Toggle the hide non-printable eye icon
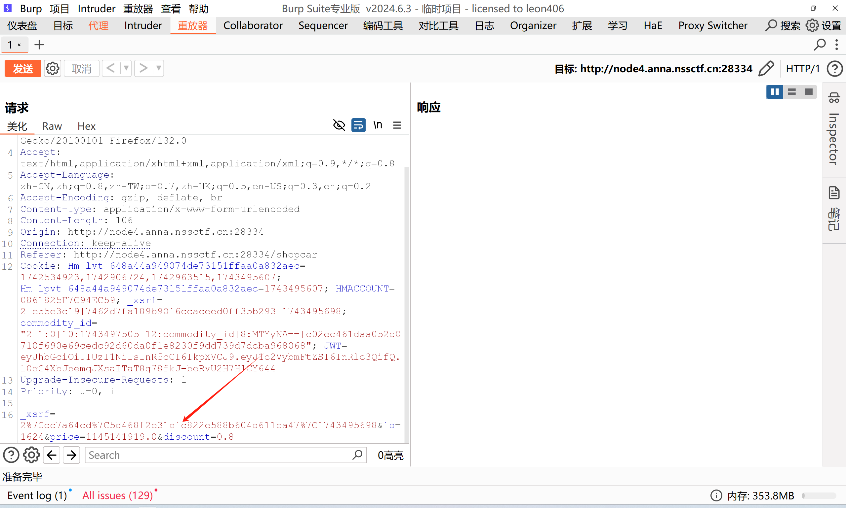 coord(339,125)
